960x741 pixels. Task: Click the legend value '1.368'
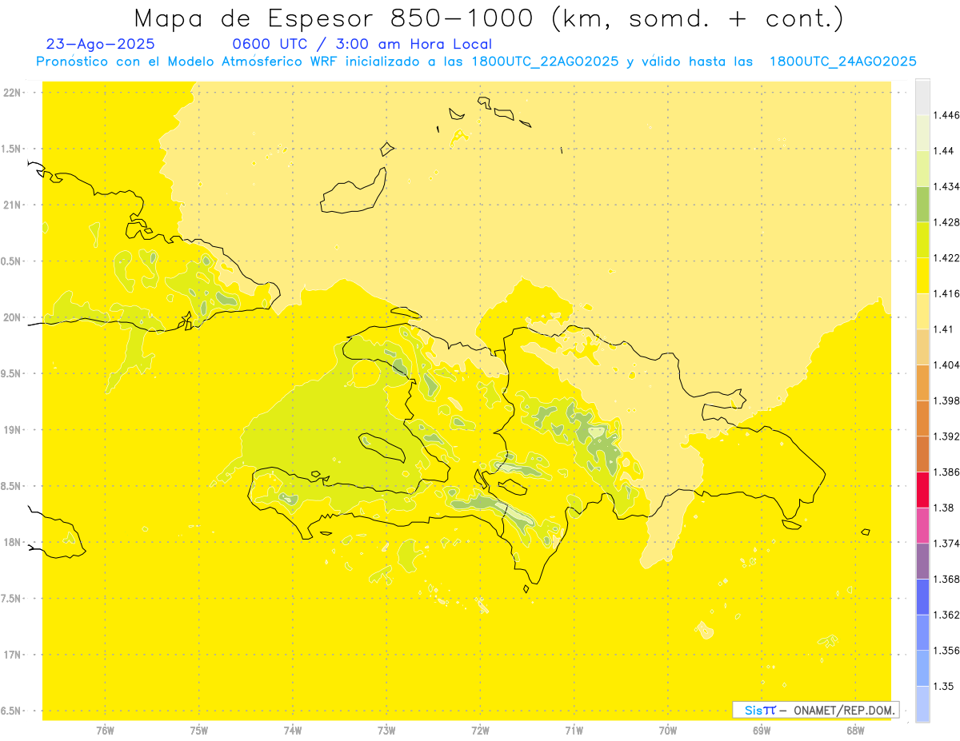click(x=946, y=579)
